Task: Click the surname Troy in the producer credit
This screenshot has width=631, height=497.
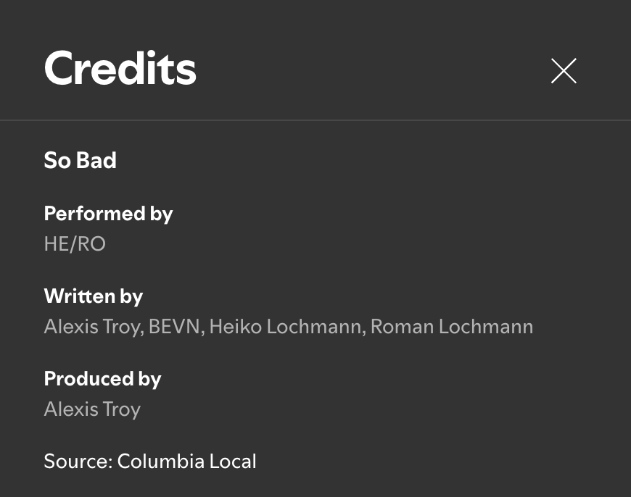Action: pos(121,409)
